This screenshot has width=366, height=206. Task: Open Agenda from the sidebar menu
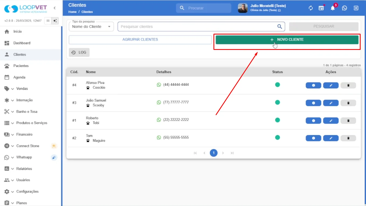[x=19, y=77]
